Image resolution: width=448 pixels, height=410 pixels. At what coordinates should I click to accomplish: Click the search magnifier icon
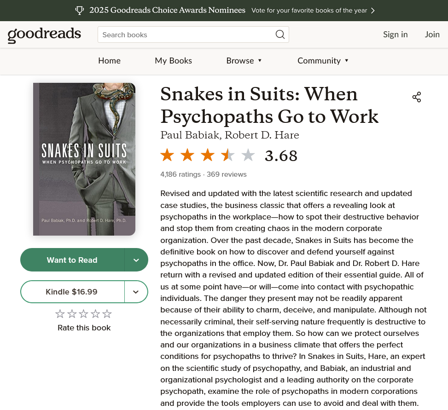(x=280, y=35)
